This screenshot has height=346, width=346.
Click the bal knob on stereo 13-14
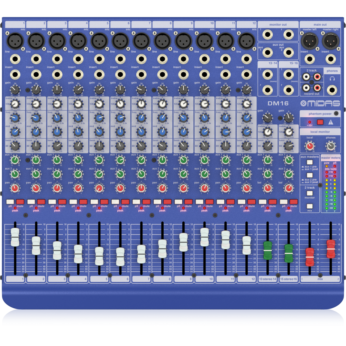(x=268, y=188)
